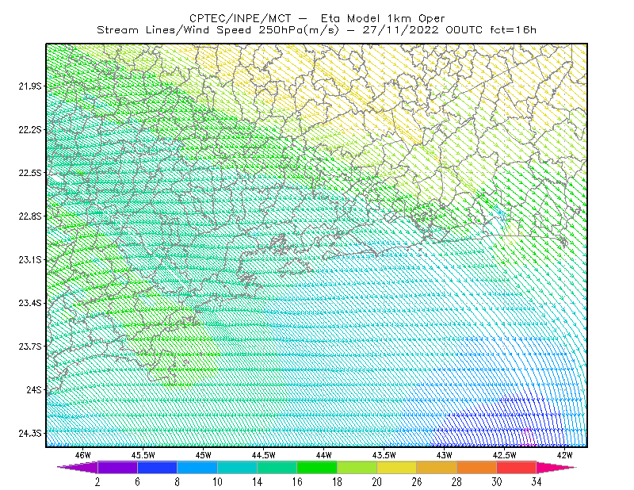Click the longitude label 42.5W
The height and width of the screenshot is (490, 634).
tap(505, 455)
